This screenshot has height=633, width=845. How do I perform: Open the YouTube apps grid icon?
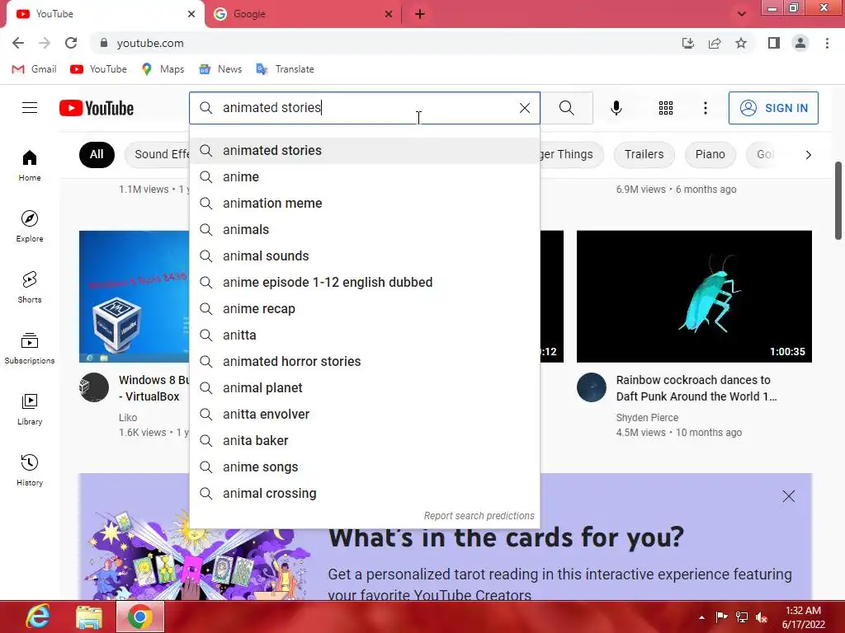666,108
